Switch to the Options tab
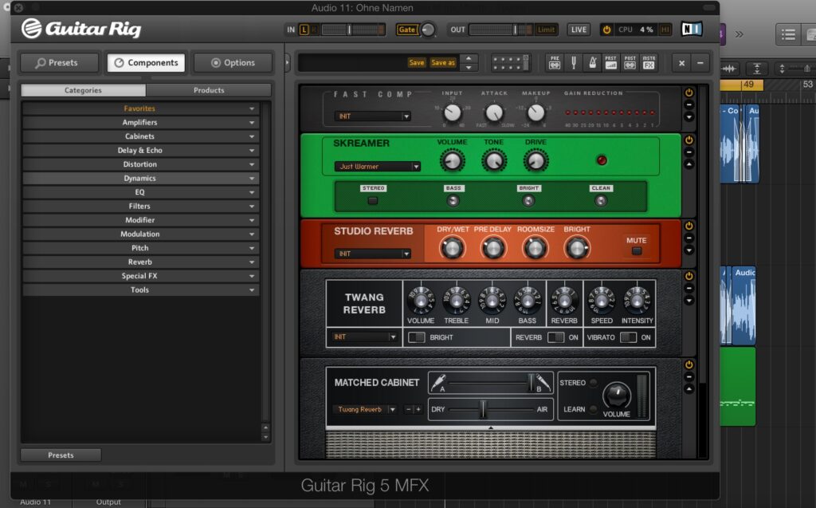 (x=233, y=62)
